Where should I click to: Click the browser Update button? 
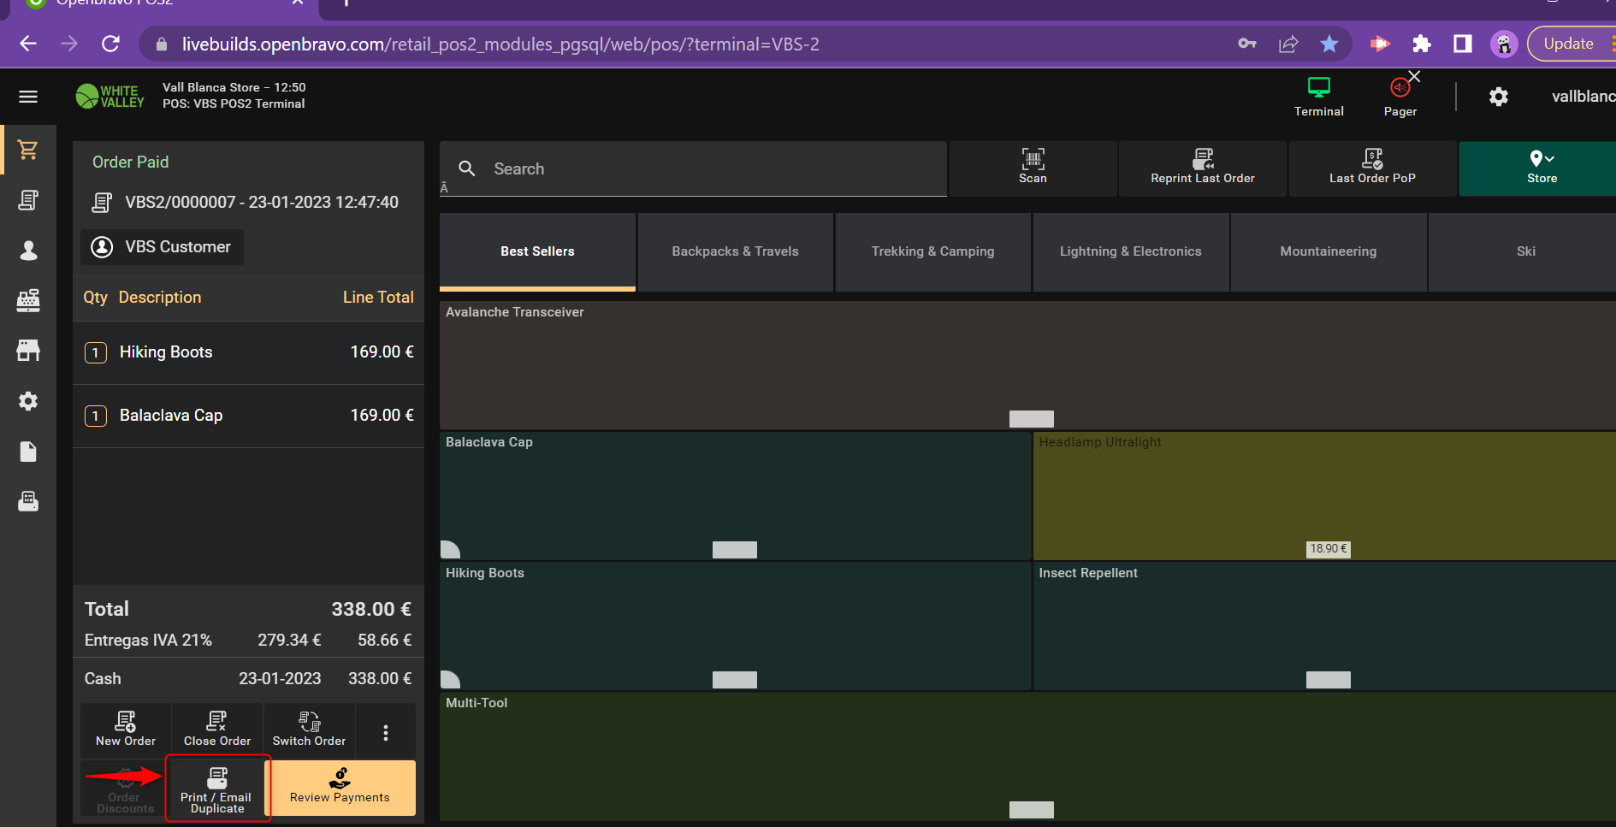pyautogui.click(x=1571, y=44)
